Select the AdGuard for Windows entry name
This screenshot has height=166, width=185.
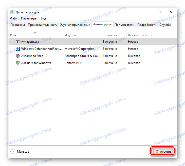click(x=36, y=63)
